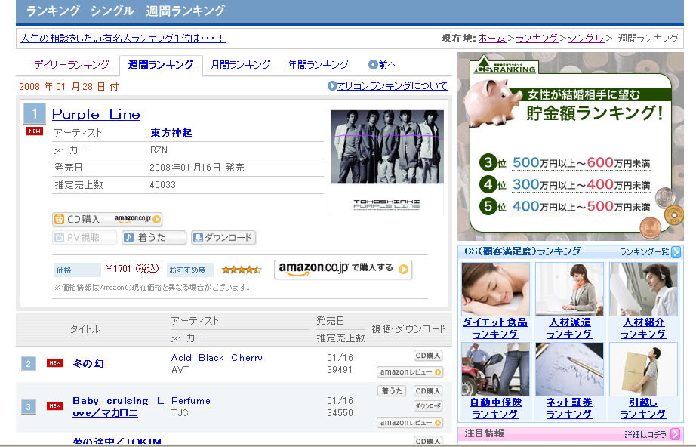Open the ネット証券ランキング text link

click(569, 408)
